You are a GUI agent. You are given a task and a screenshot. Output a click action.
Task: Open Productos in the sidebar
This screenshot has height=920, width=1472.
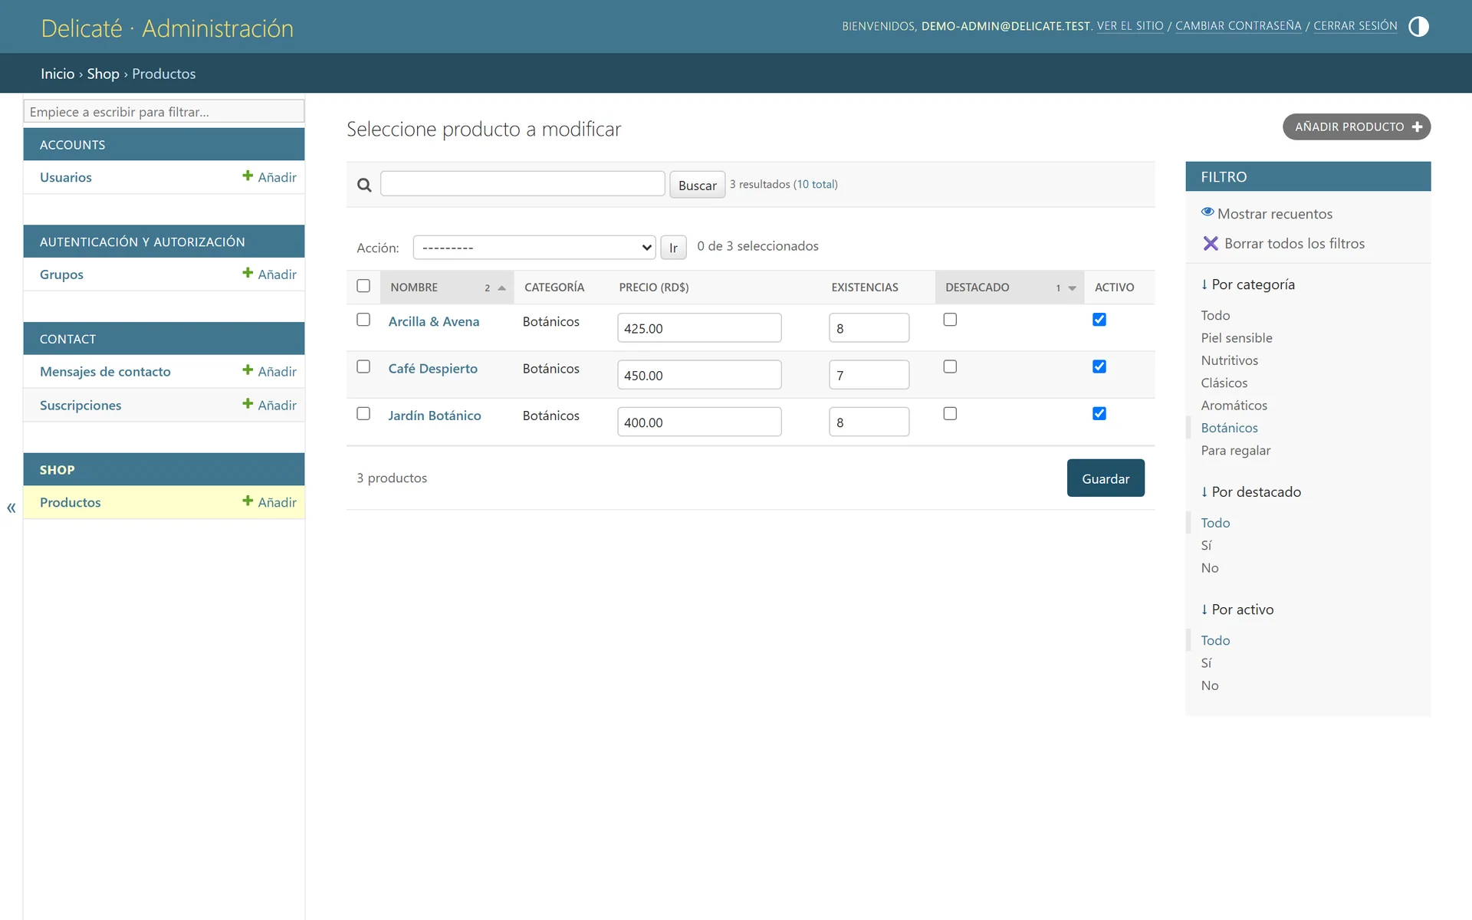71,502
